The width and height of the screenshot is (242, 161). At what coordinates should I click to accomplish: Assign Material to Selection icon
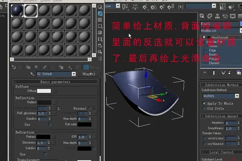[28, 67]
